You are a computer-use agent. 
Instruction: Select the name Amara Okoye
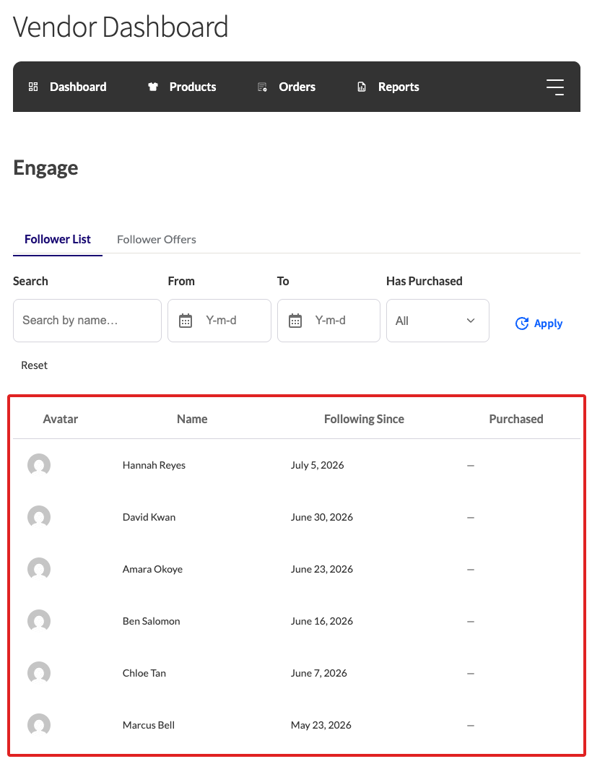(152, 569)
